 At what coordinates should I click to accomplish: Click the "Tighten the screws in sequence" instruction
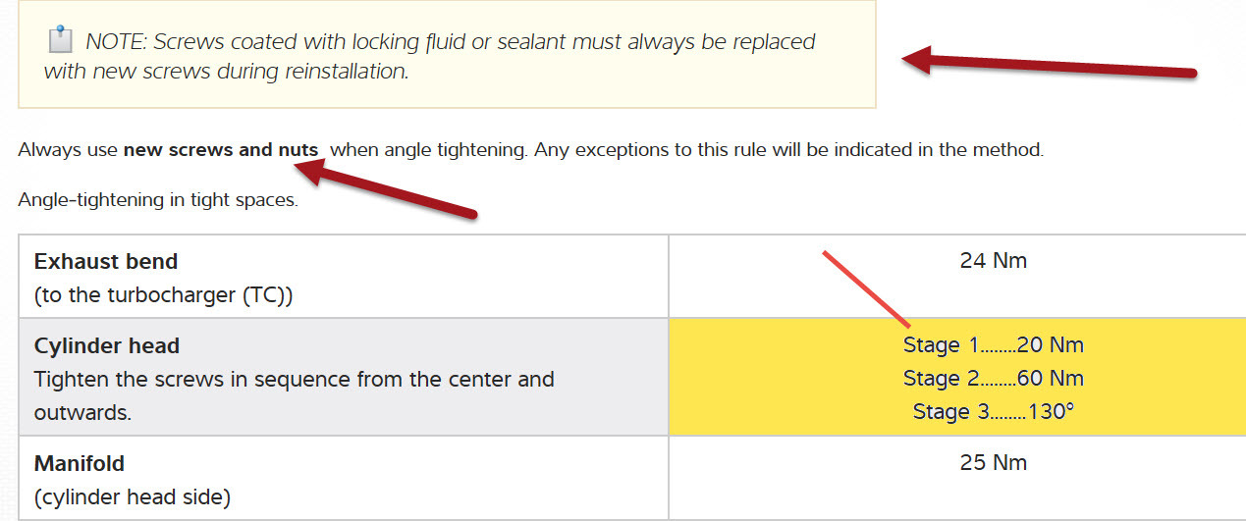coord(294,379)
